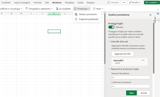The height and width of the screenshot is (97, 160).
Task: Click the Accessibilità checker button
Action: [x=63, y=9]
